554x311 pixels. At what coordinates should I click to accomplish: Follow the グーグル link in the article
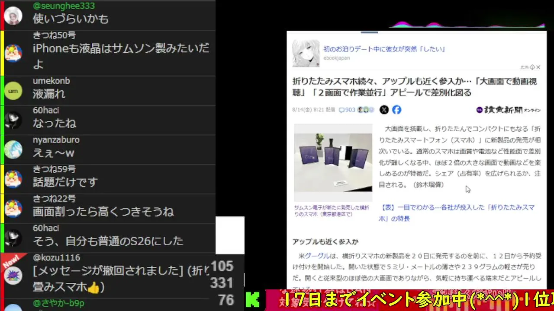317,256
